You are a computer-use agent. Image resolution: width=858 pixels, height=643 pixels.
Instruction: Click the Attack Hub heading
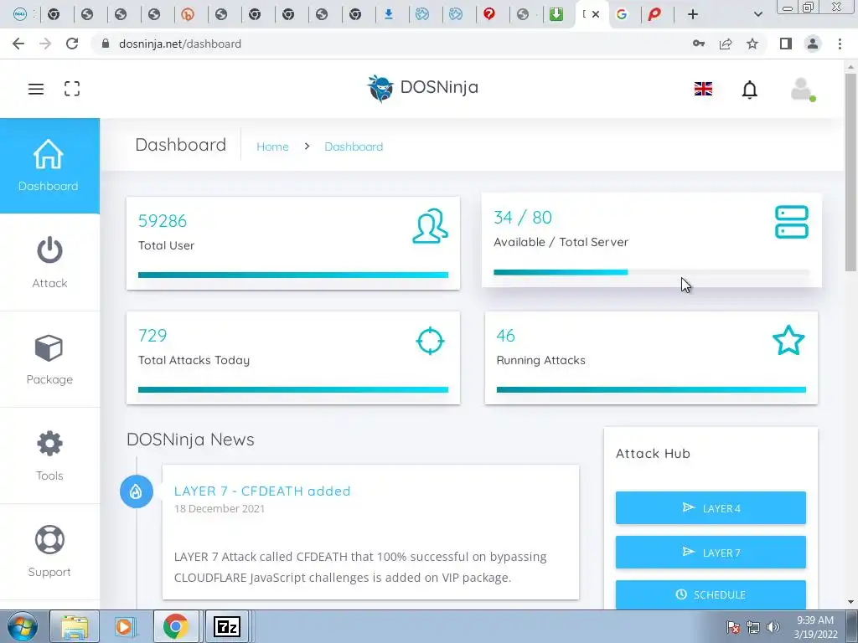[x=653, y=453]
